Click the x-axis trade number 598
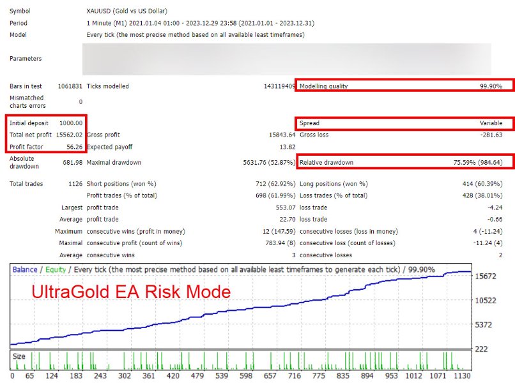Viewport: 515px width, 383px height. tap(245, 376)
